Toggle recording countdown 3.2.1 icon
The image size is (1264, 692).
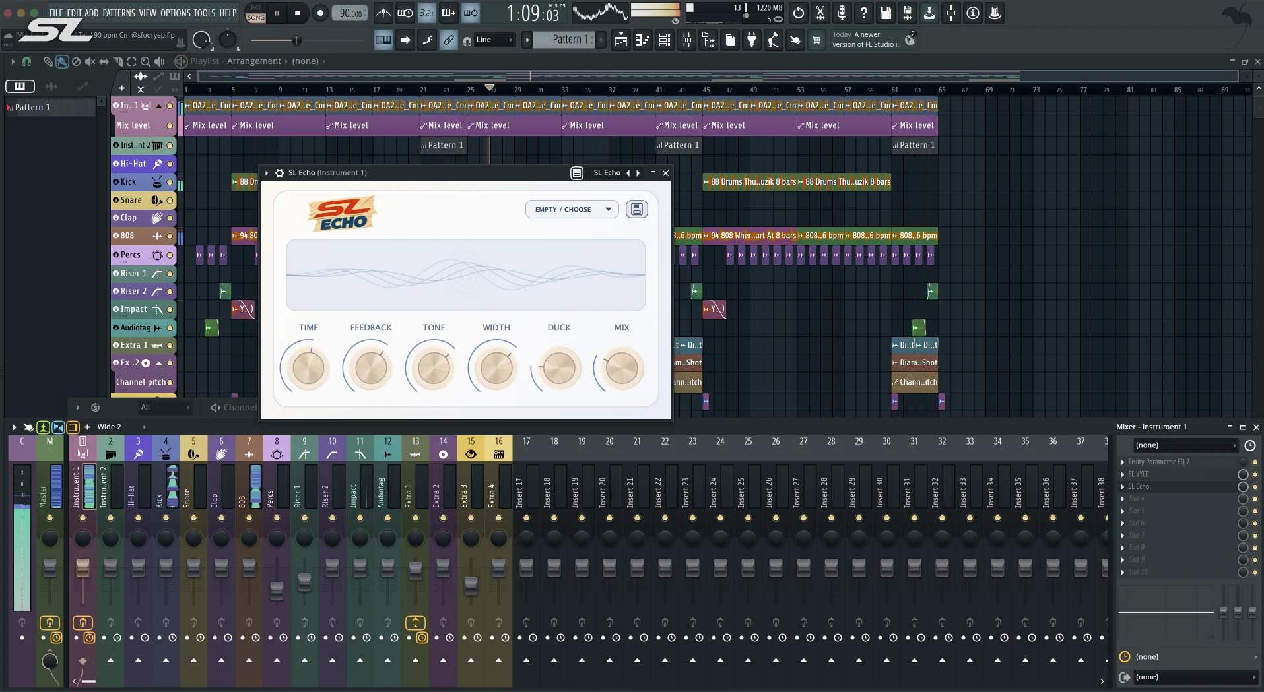tap(427, 13)
